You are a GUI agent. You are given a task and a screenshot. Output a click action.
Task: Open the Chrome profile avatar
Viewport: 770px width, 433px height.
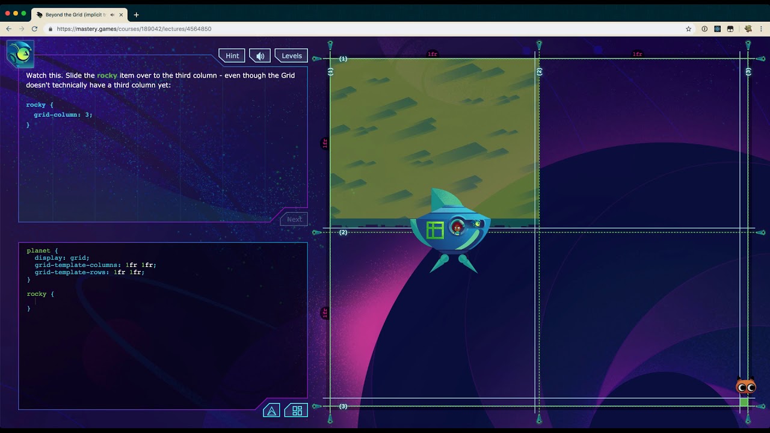(748, 28)
